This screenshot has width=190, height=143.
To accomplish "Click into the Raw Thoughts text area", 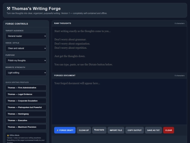I will pyautogui.click(x=119, y=49).
